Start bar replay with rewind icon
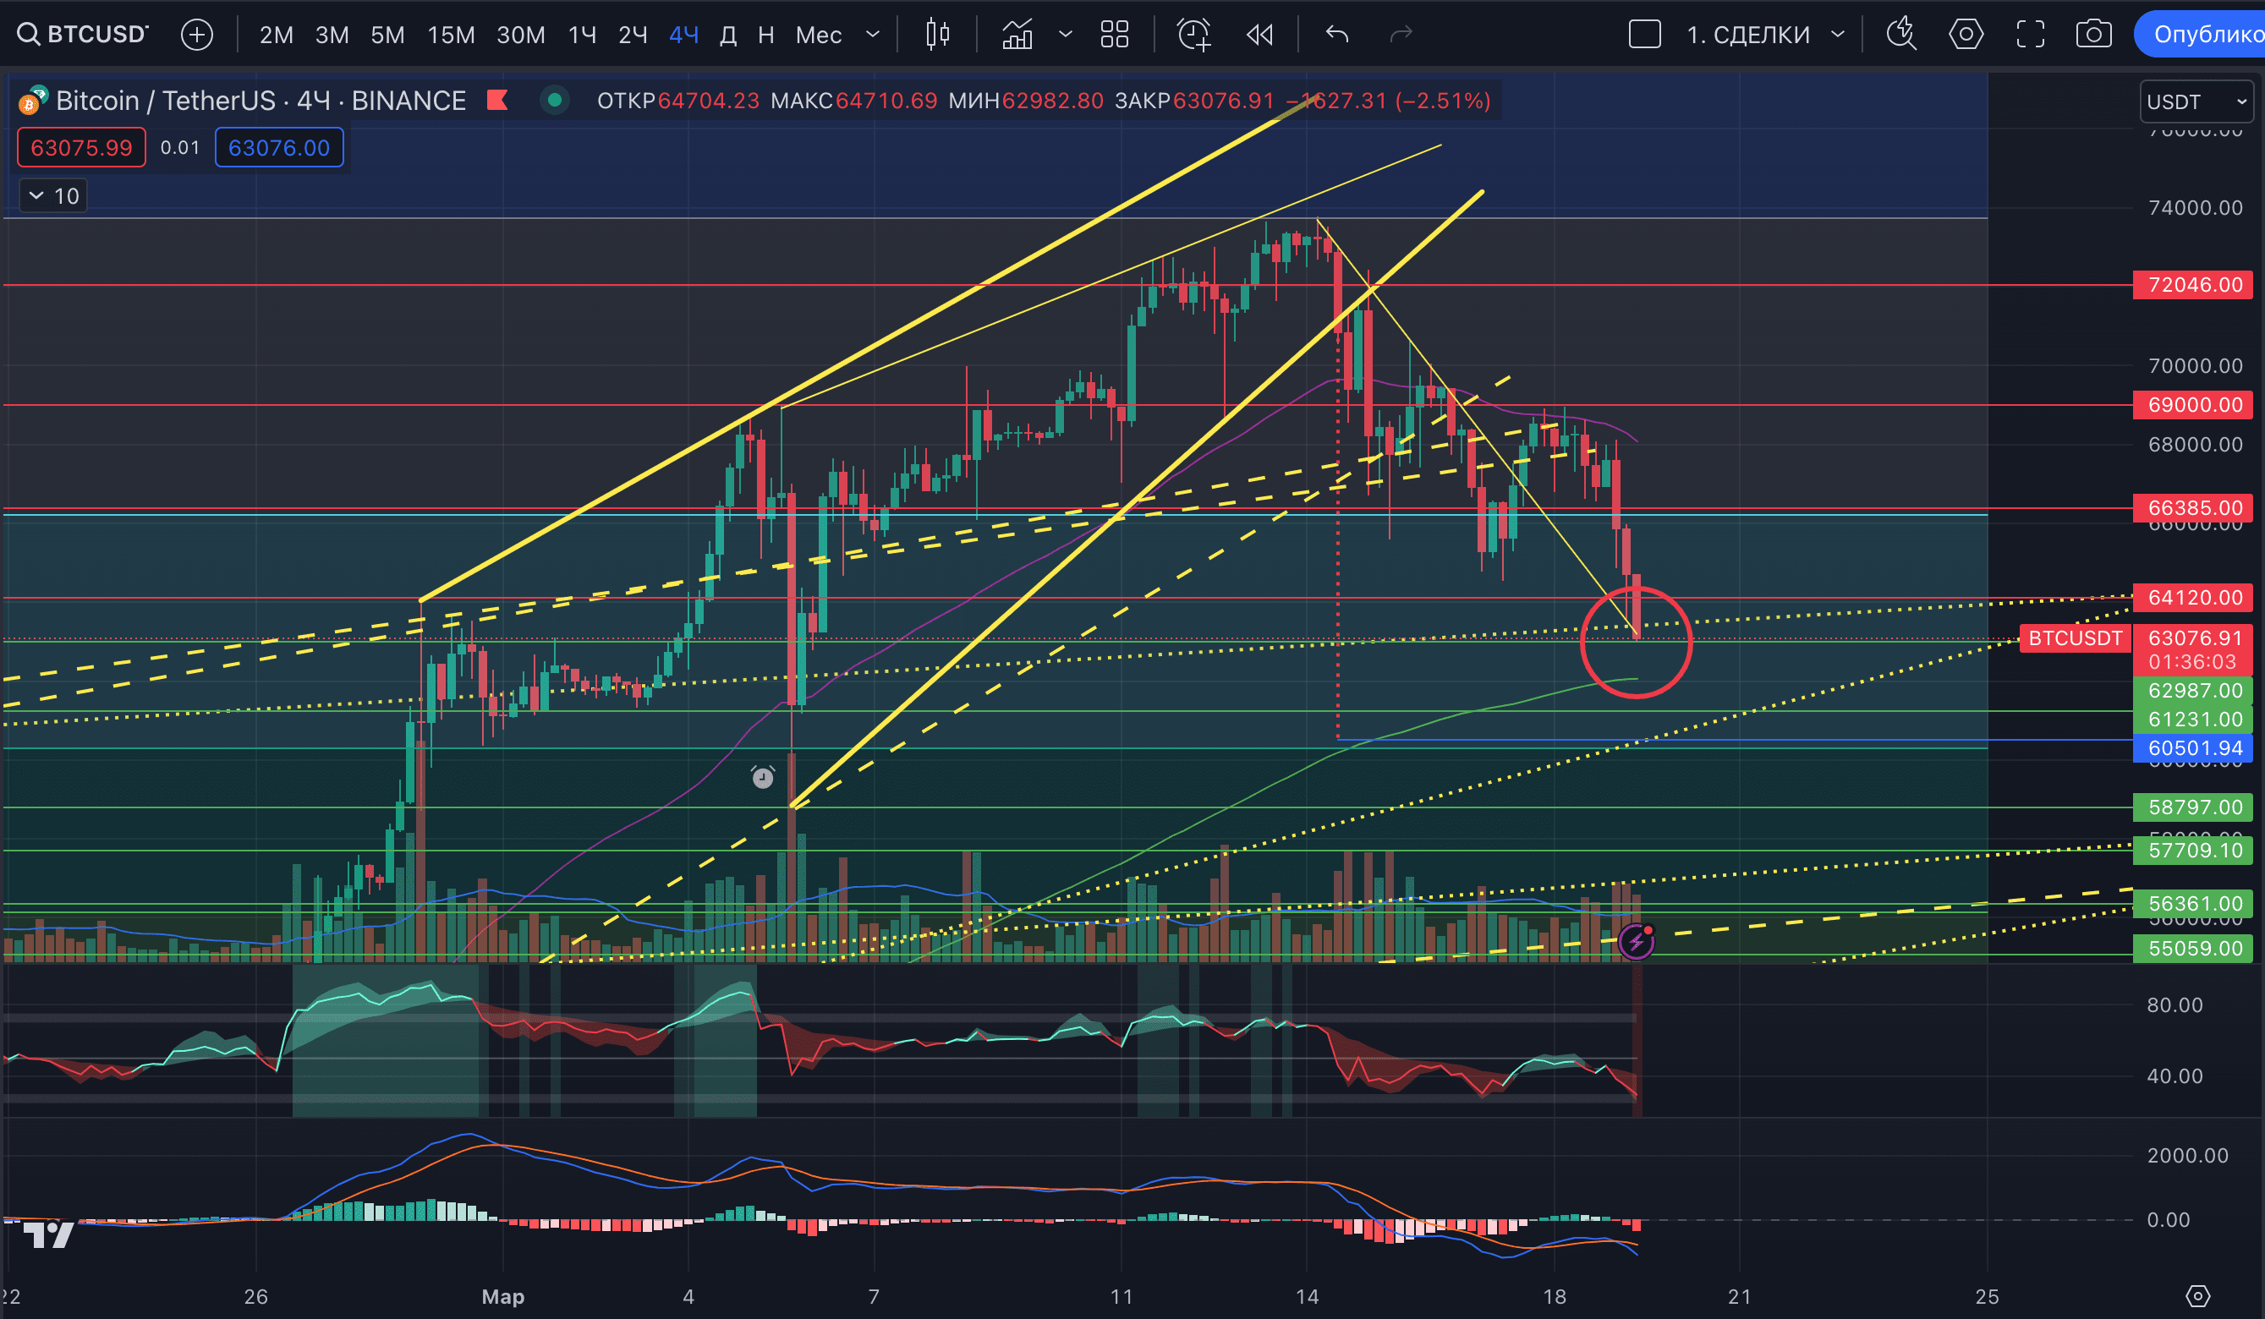Image resolution: width=2265 pixels, height=1319 pixels. pos(1259,34)
